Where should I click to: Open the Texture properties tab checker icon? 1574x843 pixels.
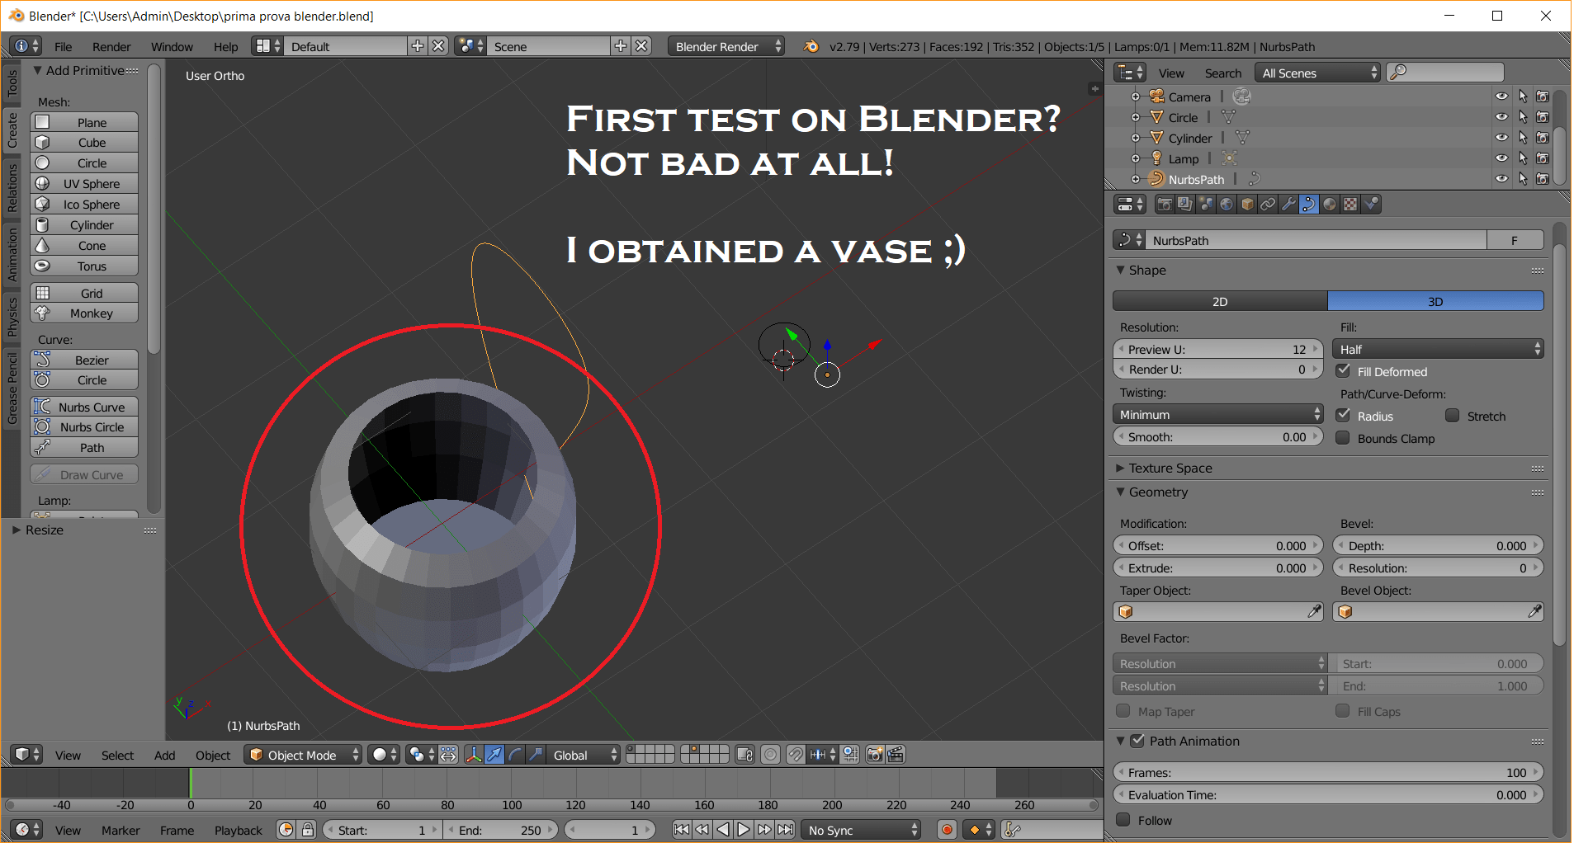[1350, 205]
